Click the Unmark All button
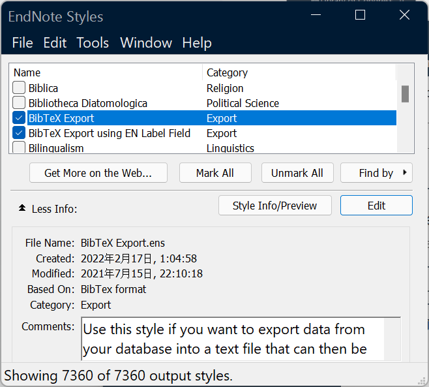The width and height of the screenshot is (429, 387). click(297, 173)
